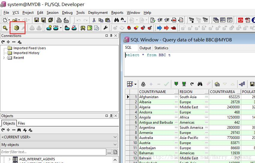This screenshot has width=255, height=163.
Task: Click the red right arrow icon
Action: (166, 28)
